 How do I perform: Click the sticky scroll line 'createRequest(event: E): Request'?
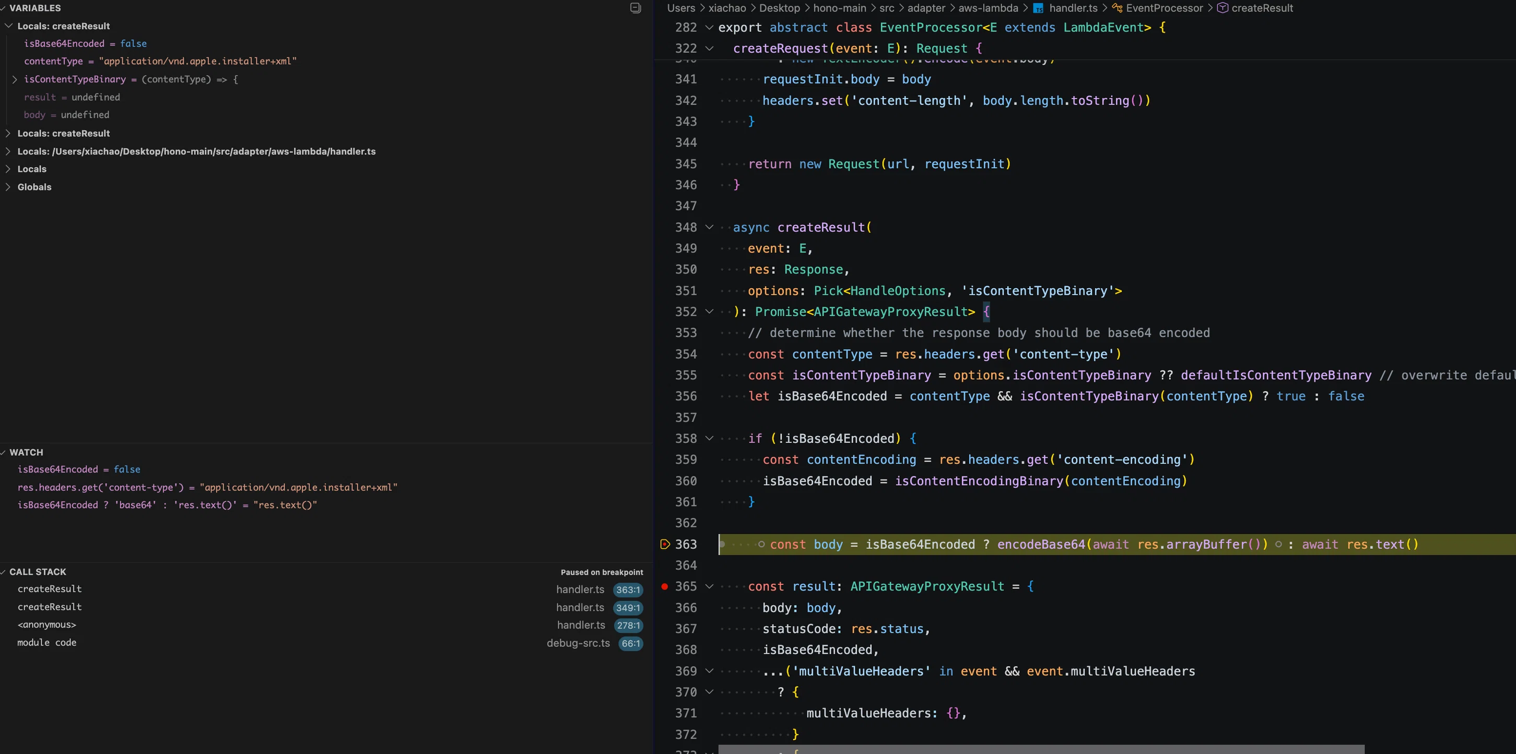tap(857, 48)
